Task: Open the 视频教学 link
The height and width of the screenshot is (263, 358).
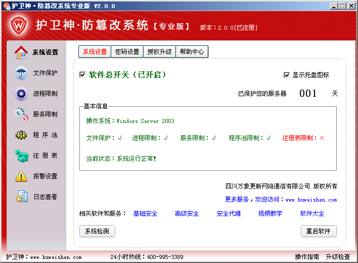Action: 270,214
